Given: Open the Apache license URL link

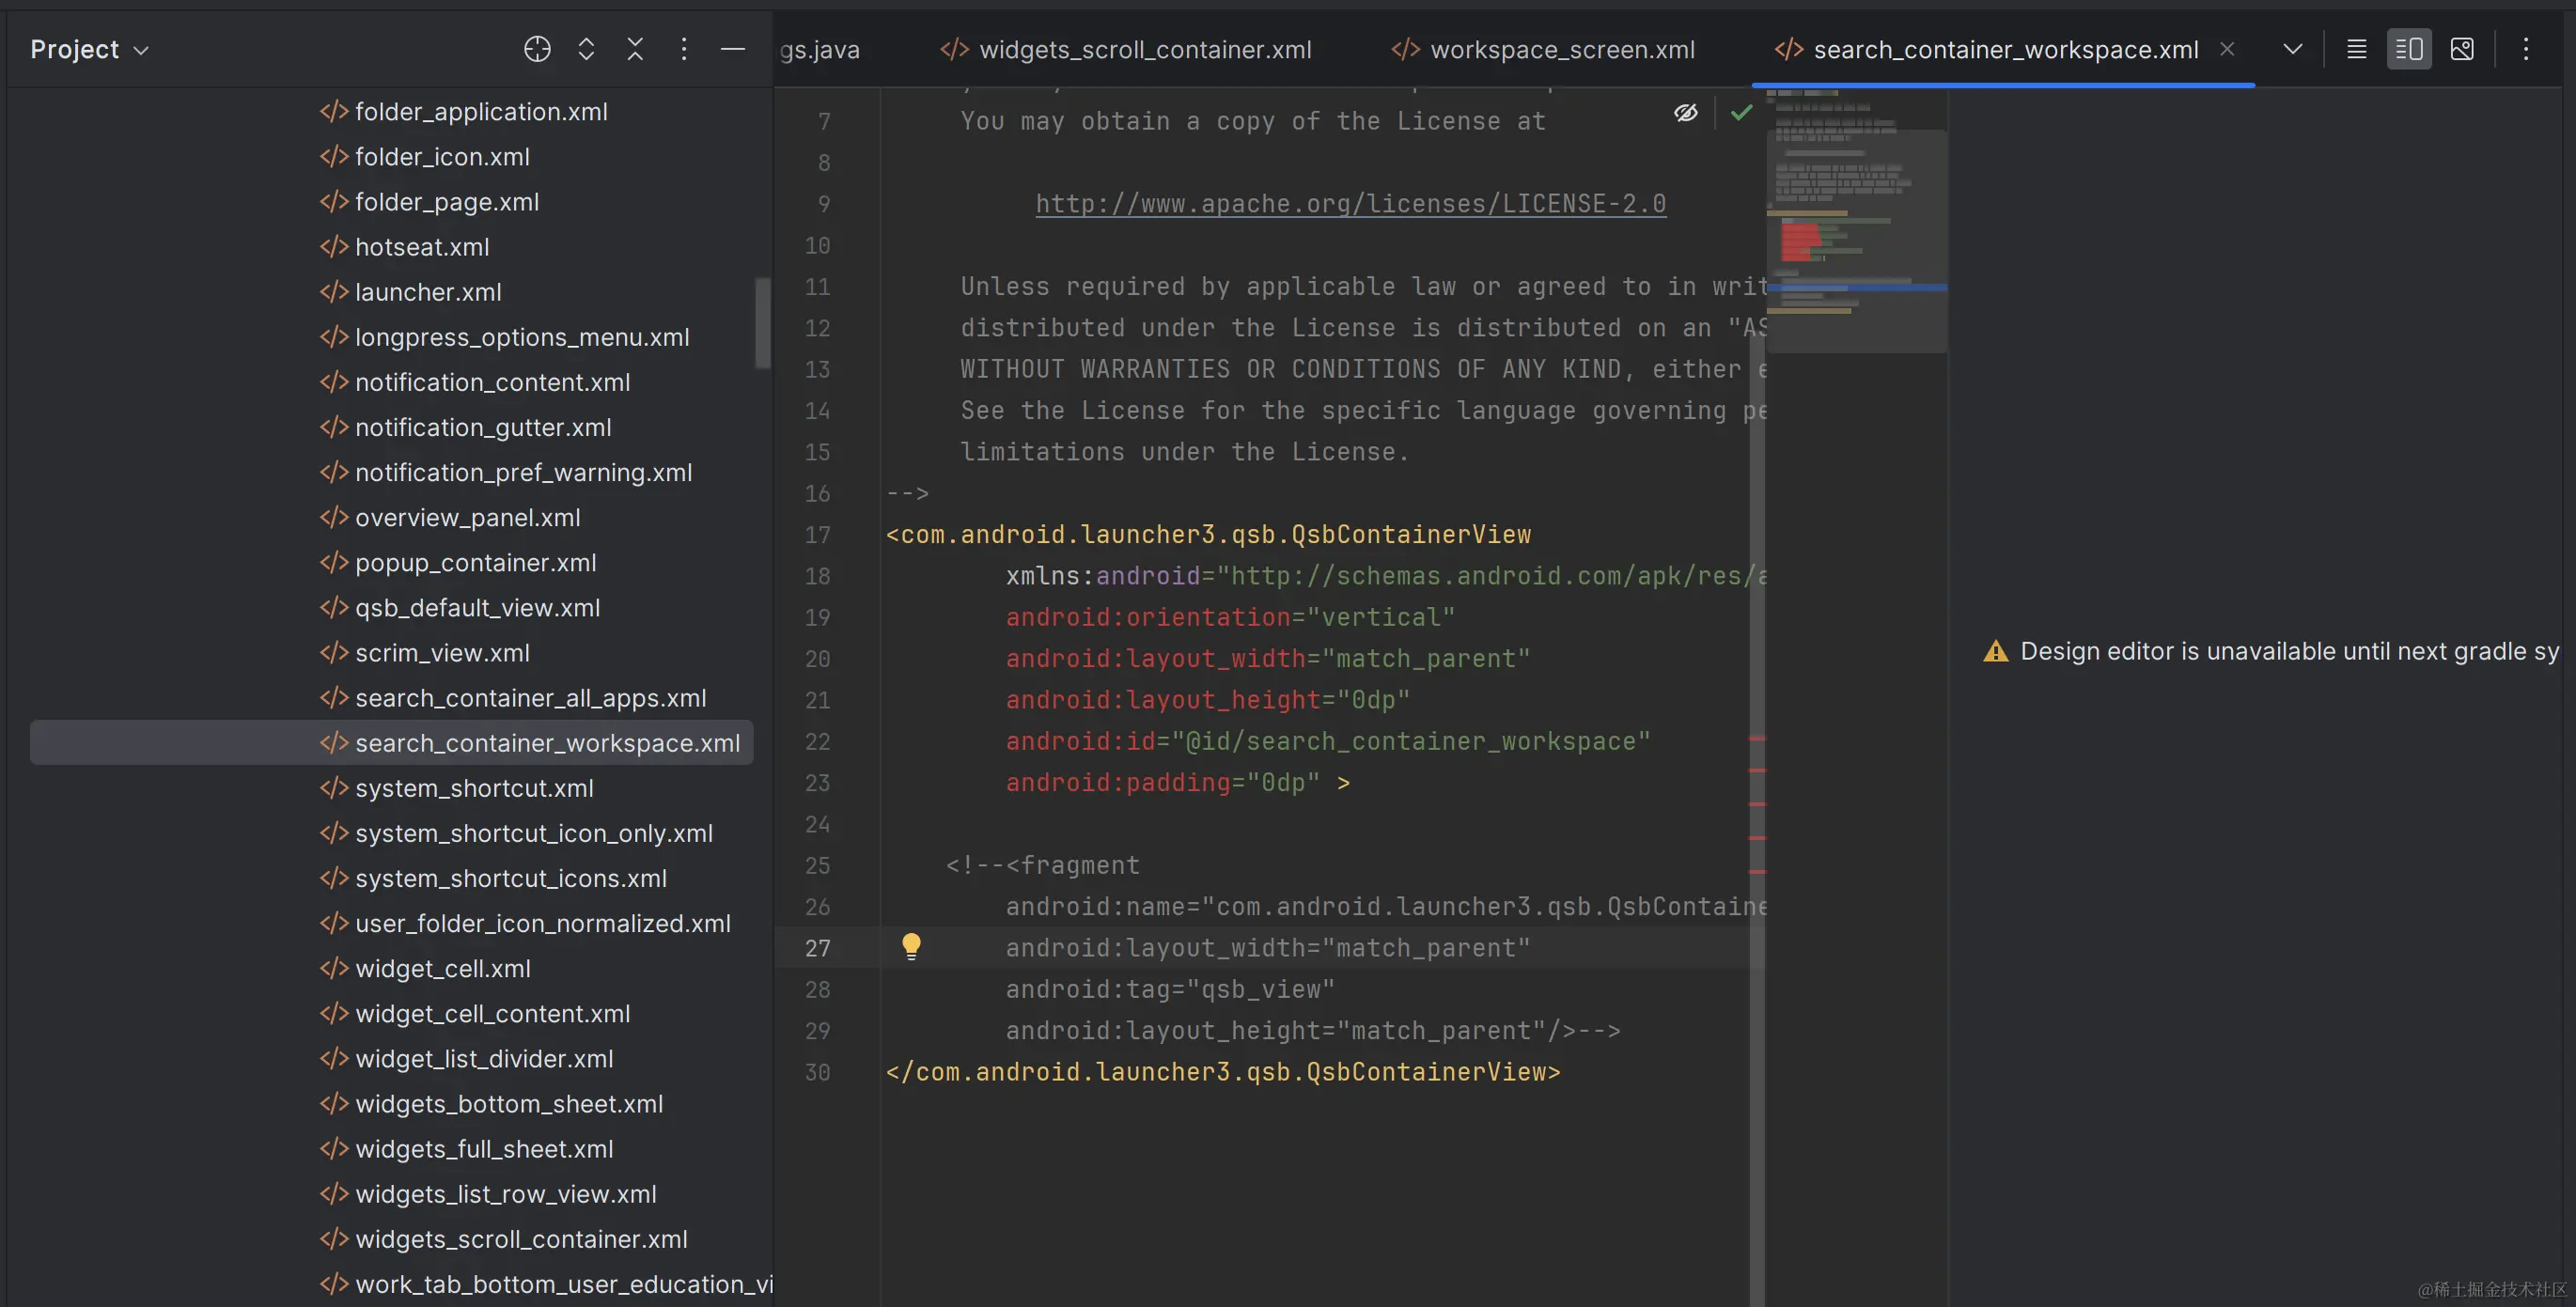Looking at the screenshot, I should point(1350,204).
